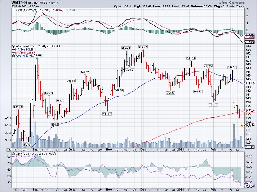Click the bold 133.43 last-price tag on right axis
The image size is (257, 192).
pyautogui.click(x=250, y=125)
